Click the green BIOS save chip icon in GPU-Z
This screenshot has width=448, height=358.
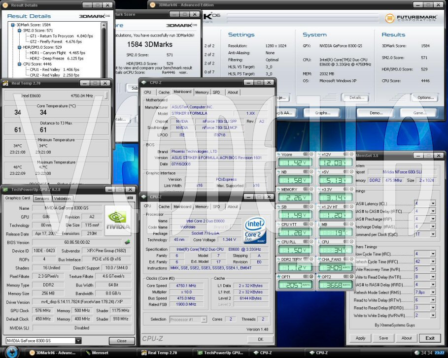[128, 242]
